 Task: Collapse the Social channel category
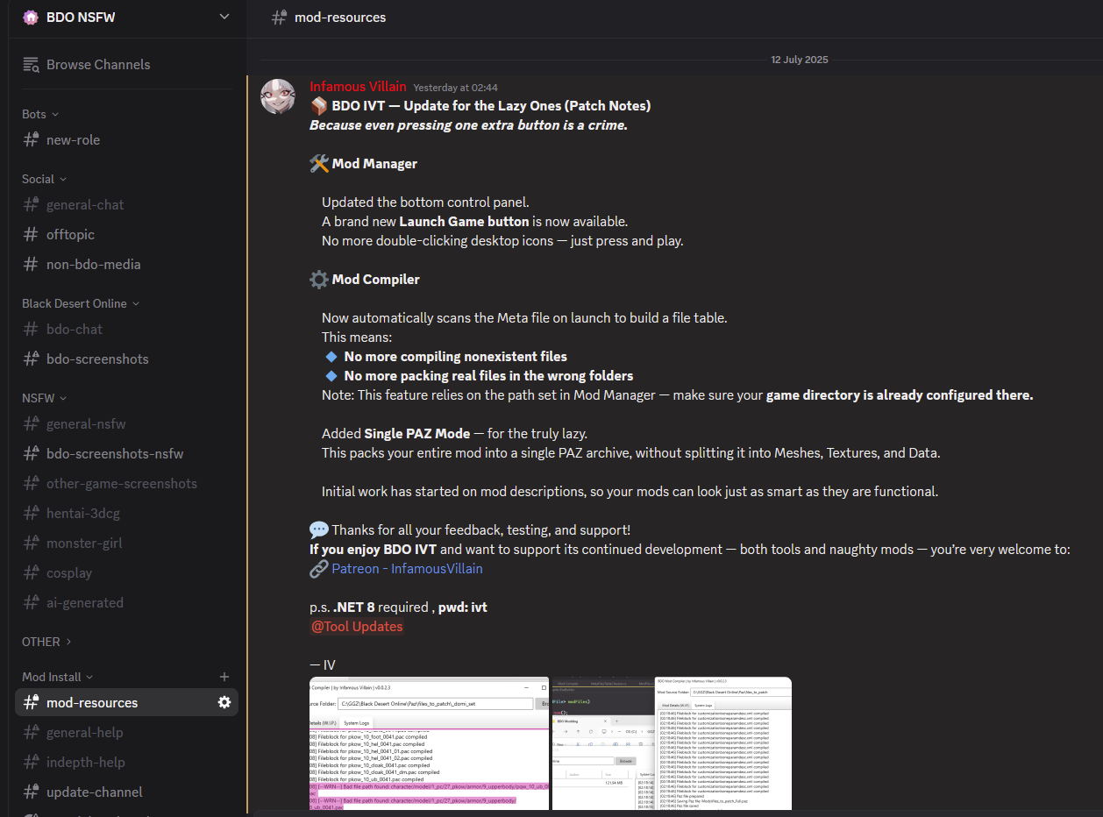pyautogui.click(x=44, y=179)
